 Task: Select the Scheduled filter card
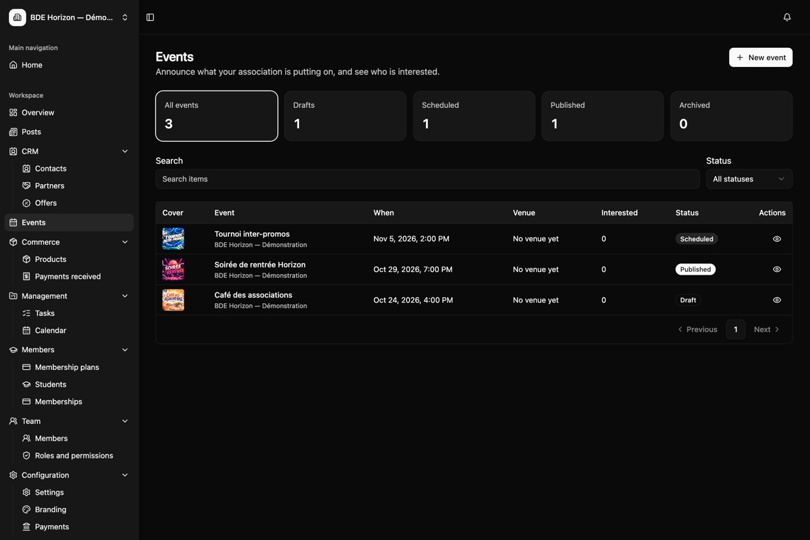[x=474, y=116]
